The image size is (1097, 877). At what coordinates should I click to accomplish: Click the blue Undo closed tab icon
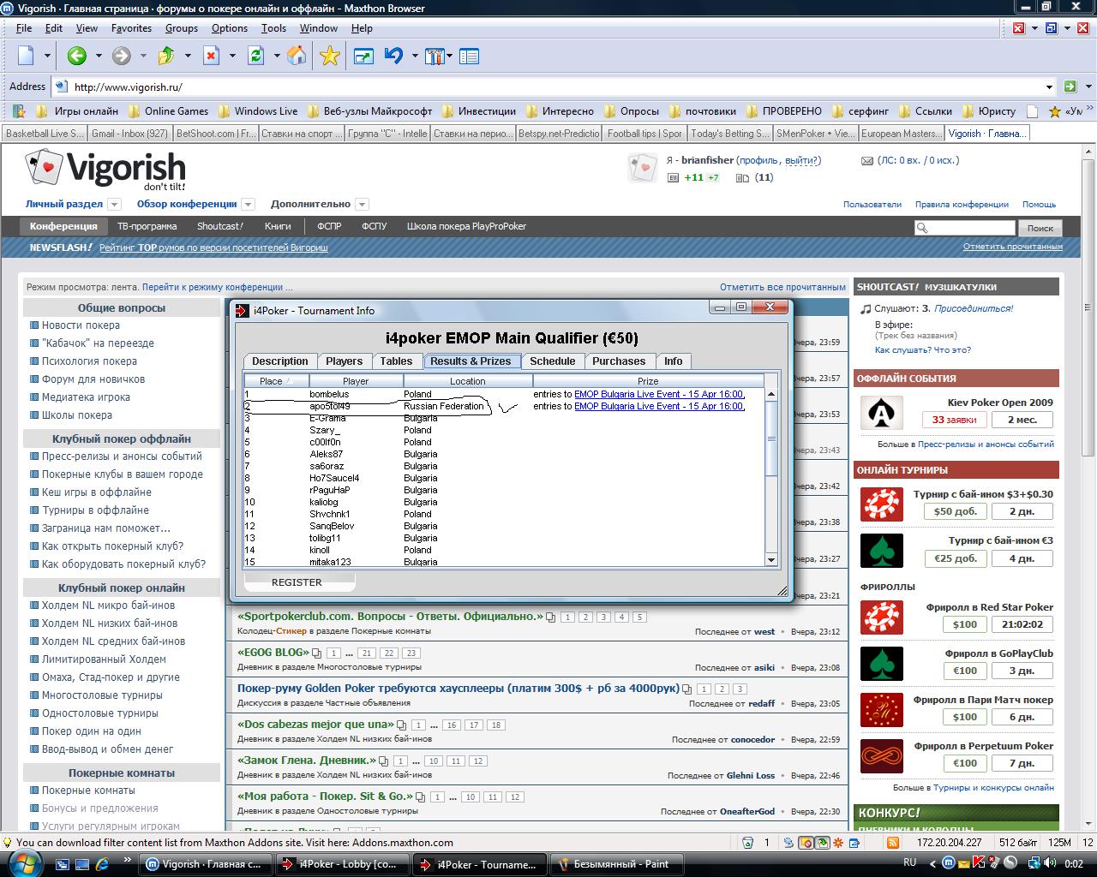coord(393,57)
